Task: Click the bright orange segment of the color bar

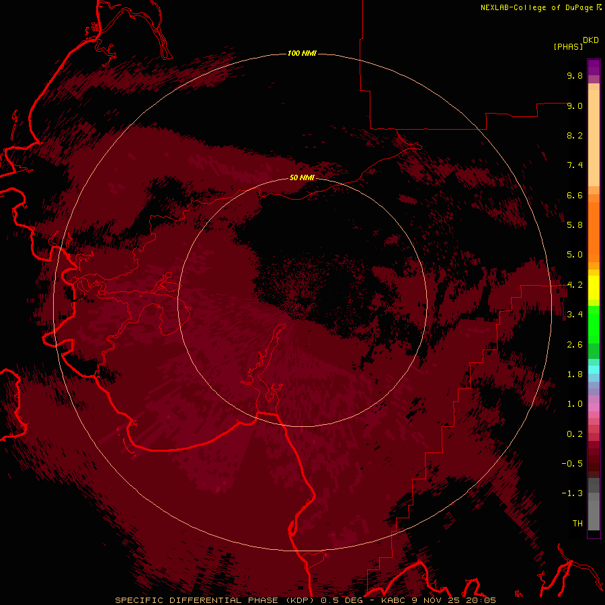Action: (594, 231)
